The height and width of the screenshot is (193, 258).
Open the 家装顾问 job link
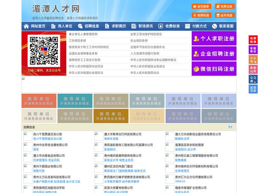(110, 149)
